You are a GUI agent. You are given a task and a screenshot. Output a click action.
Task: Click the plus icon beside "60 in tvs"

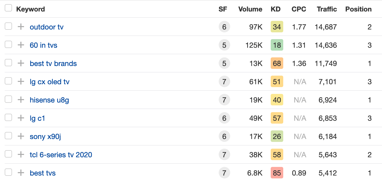[x=20, y=45]
